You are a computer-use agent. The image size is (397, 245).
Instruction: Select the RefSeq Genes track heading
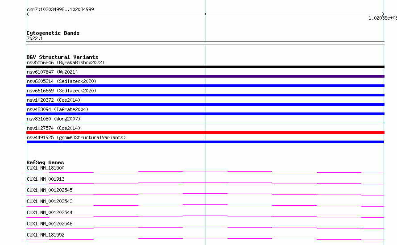[45, 162]
